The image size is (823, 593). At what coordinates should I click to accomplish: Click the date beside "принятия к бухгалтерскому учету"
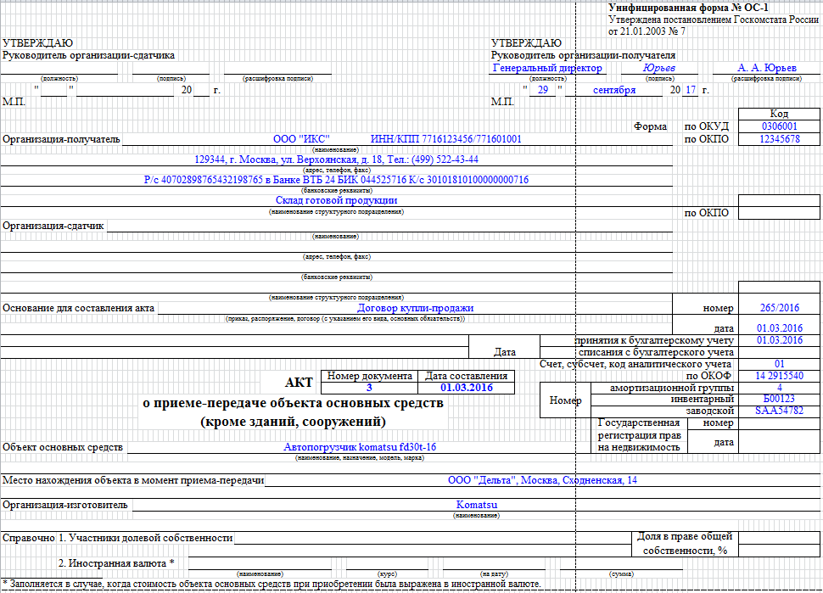[780, 340]
